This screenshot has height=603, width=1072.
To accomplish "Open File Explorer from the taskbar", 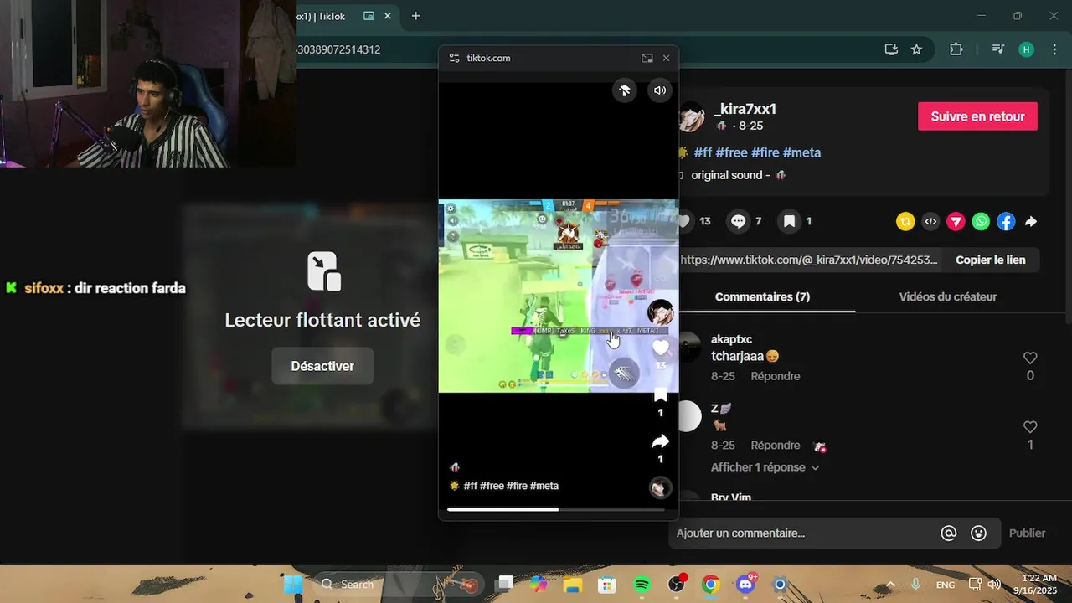I will 572,585.
